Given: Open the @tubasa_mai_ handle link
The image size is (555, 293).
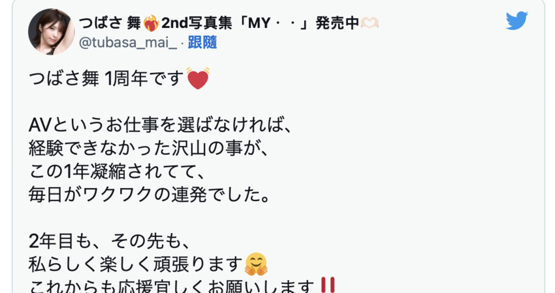Looking at the screenshot, I should pos(128,43).
